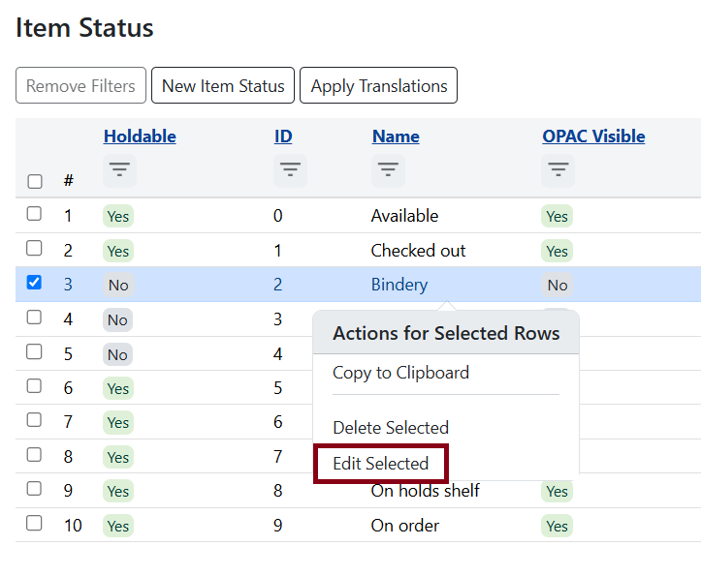Uncheck the selected Bindery row checkbox
701x576 pixels.
(34, 283)
